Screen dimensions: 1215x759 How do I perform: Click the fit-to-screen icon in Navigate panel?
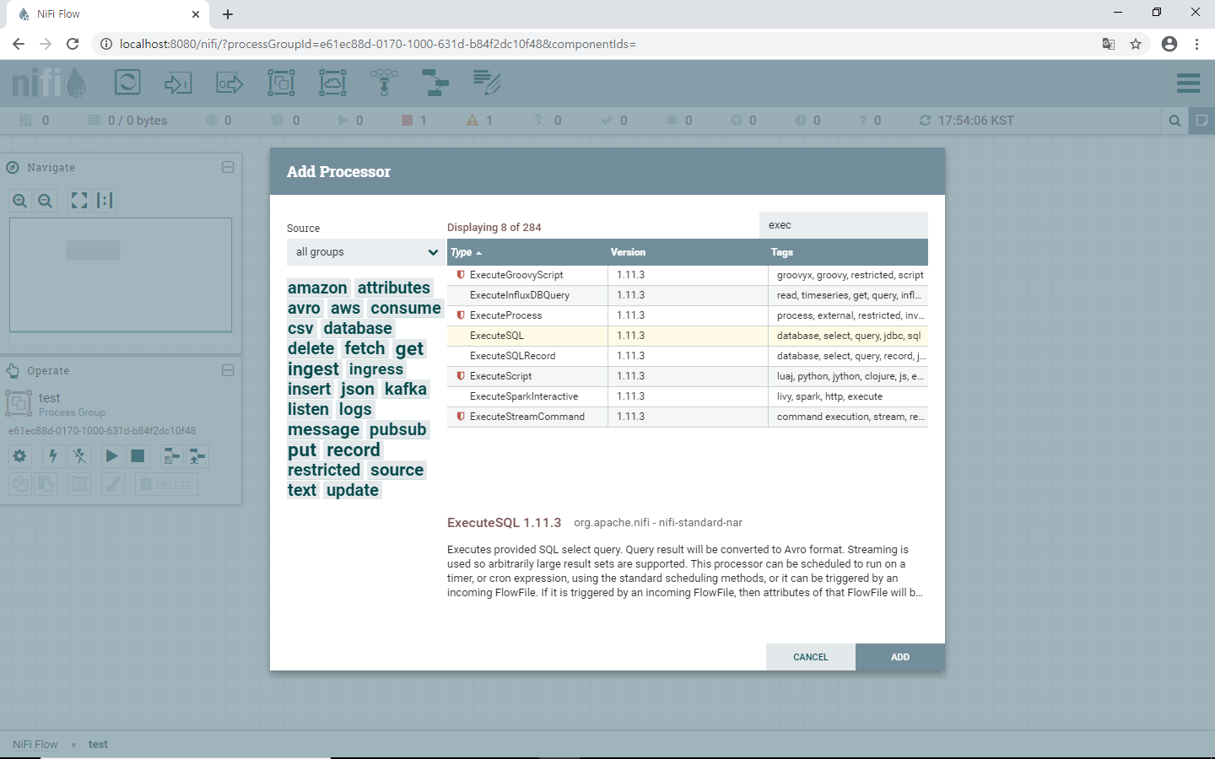click(79, 201)
